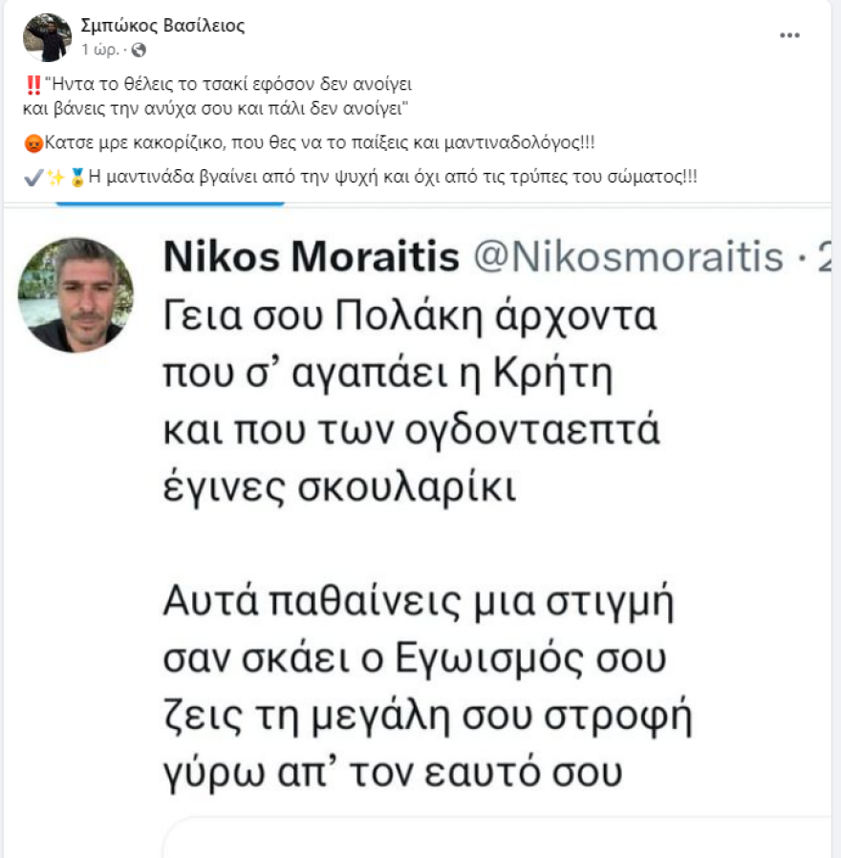This screenshot has width=841, height=858.
Task: Click the quoted mantinada text in quotation marks
Action: pyautogui.click(x=229, y=96)
